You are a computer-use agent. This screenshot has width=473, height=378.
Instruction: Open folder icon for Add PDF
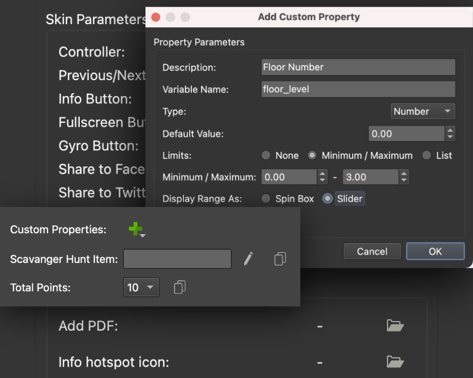[395, 326]
